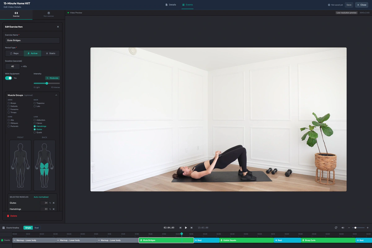372x248 pixels.
Task: Check the Forearms muscle checkbox
Action: click(x=9, y=109)
